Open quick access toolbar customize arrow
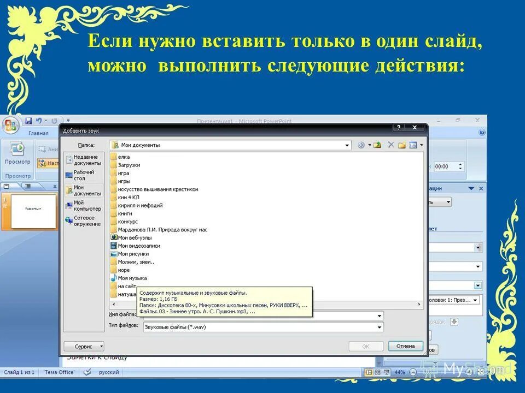 pyautogui.click(x=68, y=120)
